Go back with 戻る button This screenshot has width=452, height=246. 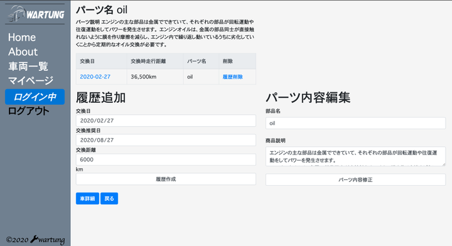109,198
